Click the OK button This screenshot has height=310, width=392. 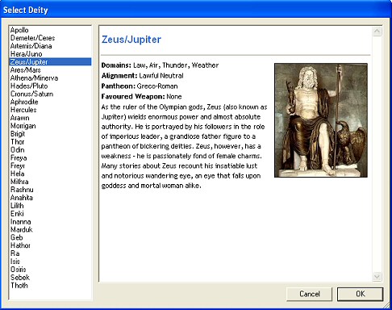click(x=360, y=294)
